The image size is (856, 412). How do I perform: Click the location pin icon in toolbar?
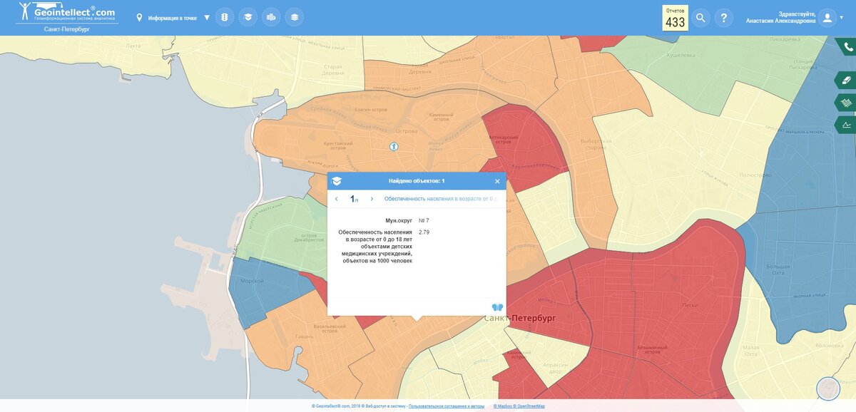(x=139, y=18)
